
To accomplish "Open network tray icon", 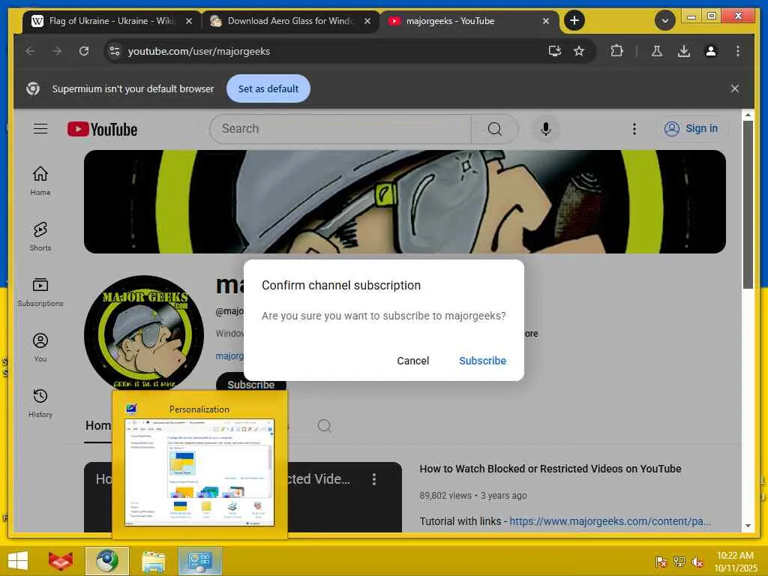I will coord(679,561).
